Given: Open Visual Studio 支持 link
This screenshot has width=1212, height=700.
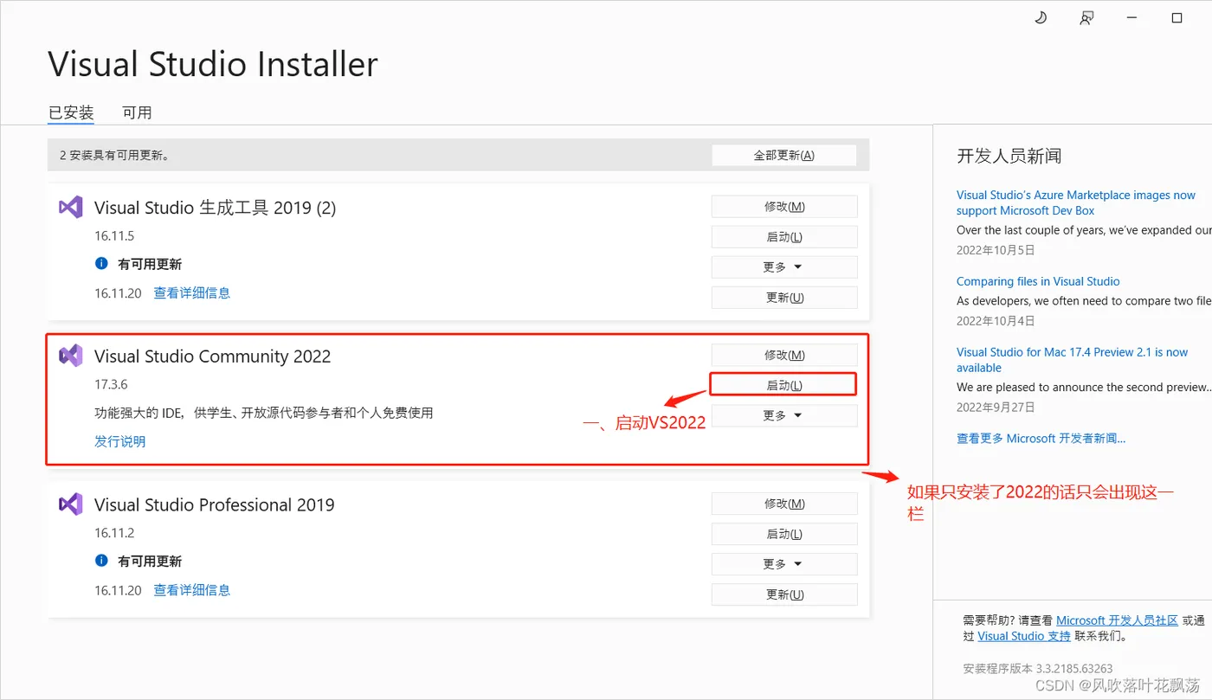Looking at the screenshot, I should pos(1024,636).
